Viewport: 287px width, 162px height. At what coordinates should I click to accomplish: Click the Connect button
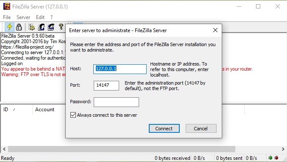[164, 129]
